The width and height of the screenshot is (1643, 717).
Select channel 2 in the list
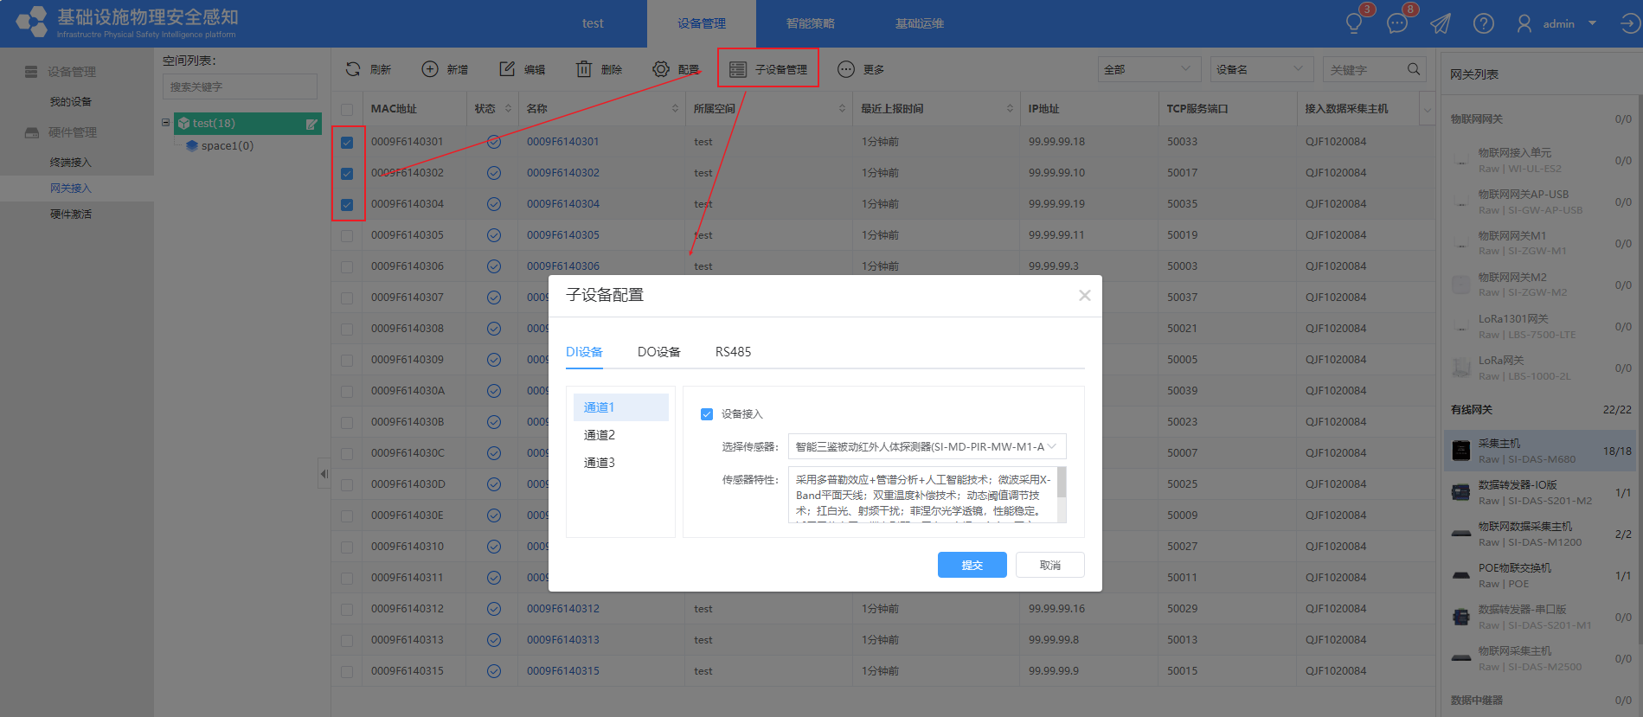600,435
